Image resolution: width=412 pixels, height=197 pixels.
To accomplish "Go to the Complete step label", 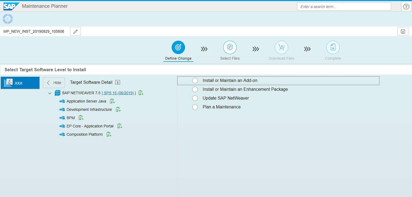I will tap(333, 58).
